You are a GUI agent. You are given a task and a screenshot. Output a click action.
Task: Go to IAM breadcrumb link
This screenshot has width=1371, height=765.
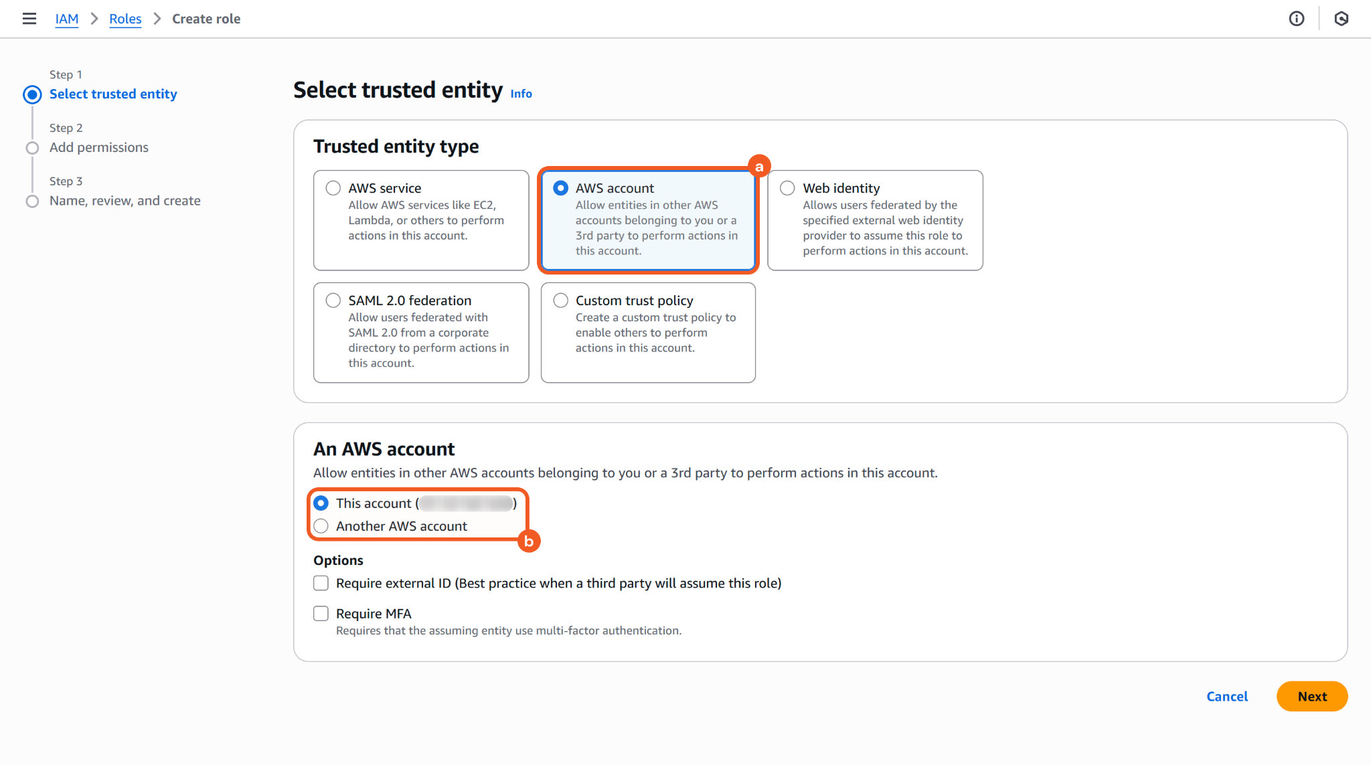[x=67, y=19]
